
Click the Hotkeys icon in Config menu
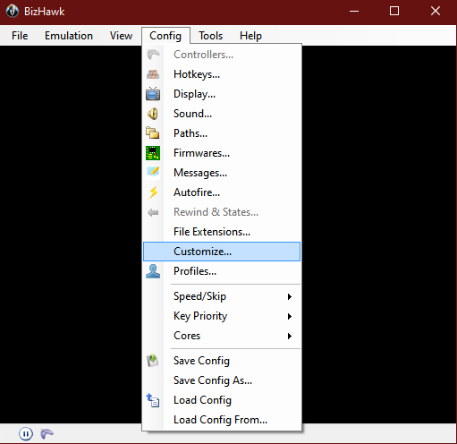pos(153,74)
